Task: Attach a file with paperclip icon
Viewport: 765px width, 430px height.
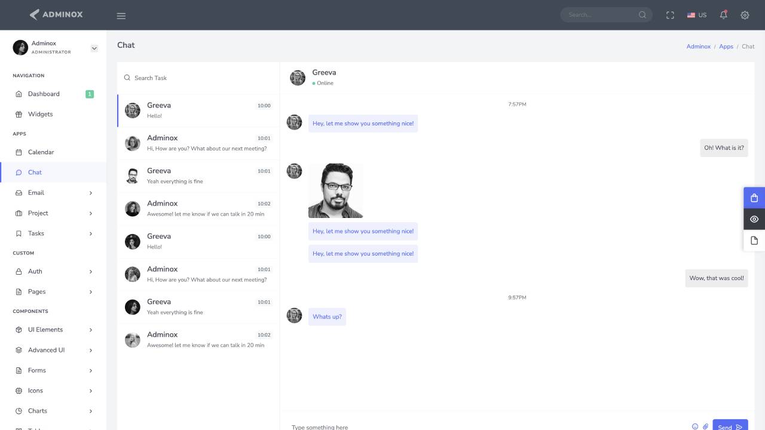Action: pyautogui.click(x=705, y=426)
